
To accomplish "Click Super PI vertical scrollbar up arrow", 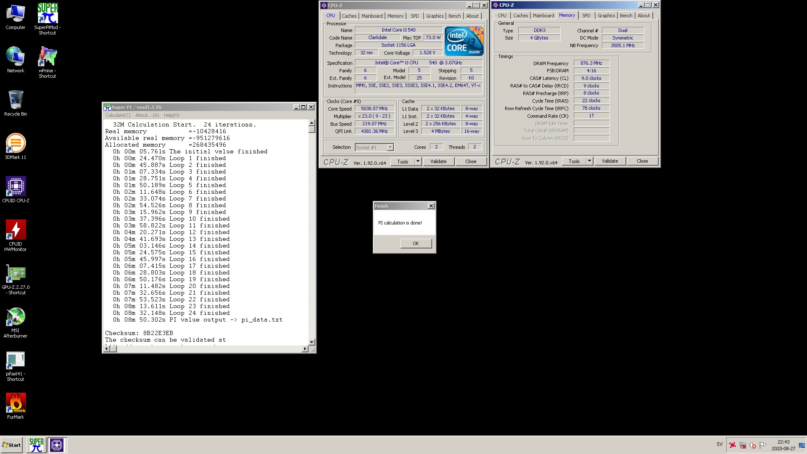I will click(311, 123).
